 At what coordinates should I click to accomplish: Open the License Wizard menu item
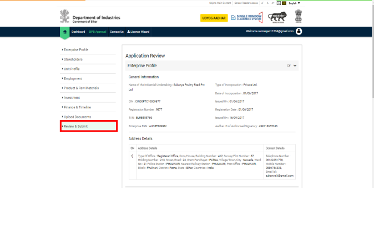pyautogui.click(x=138, y=32)
